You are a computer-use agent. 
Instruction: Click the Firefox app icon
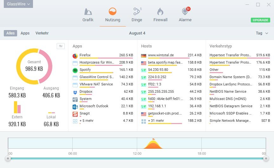click(x=75, y=56)
